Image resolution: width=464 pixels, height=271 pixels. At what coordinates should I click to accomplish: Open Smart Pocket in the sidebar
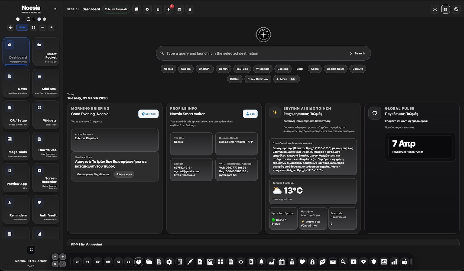[x=46, y=51]
